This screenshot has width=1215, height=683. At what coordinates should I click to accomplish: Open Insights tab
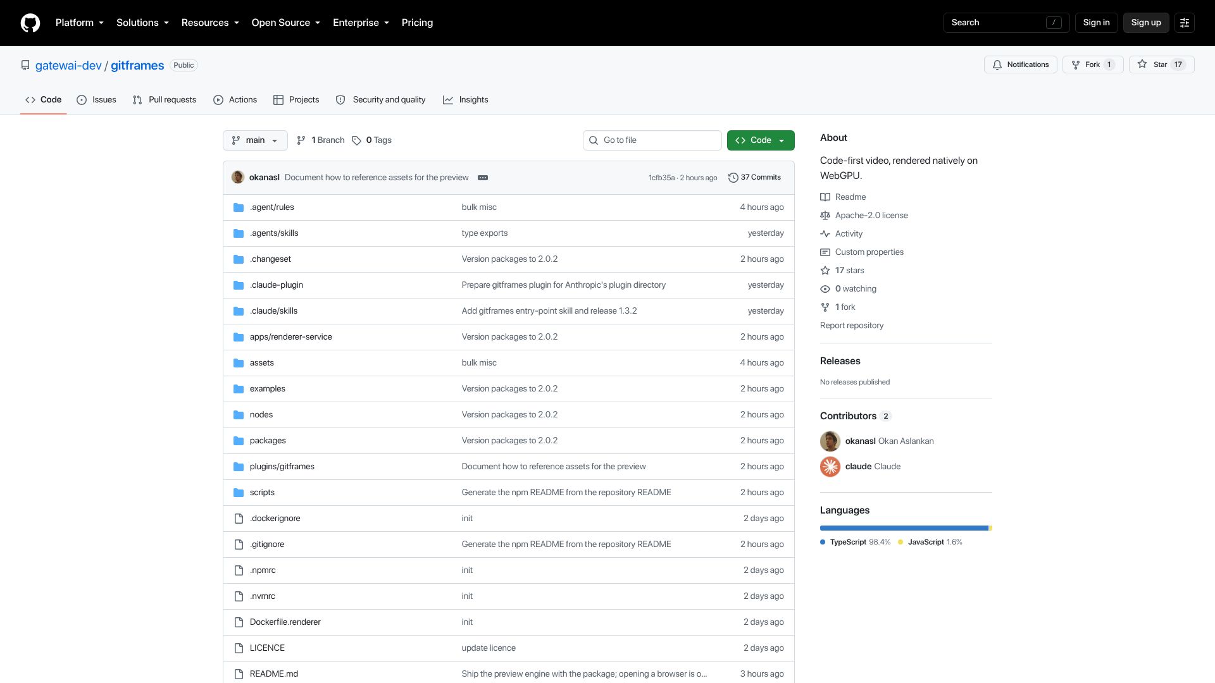click(x=465, y=100)
